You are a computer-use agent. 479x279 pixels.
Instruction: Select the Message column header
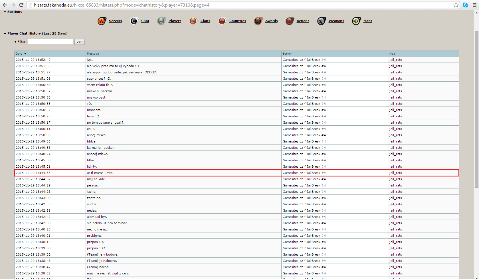[x=93, y=54]
